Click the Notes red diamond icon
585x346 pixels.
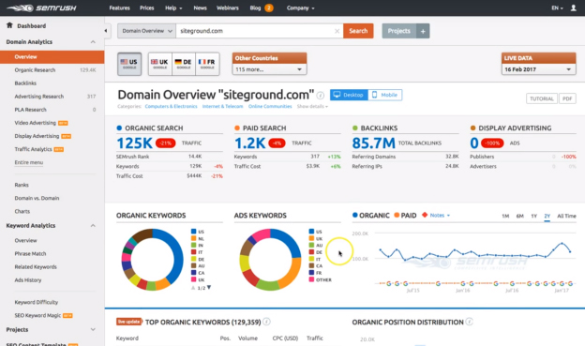point(425,215)
